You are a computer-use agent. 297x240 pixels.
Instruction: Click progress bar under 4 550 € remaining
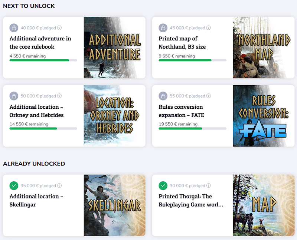[x=43, y=60]
